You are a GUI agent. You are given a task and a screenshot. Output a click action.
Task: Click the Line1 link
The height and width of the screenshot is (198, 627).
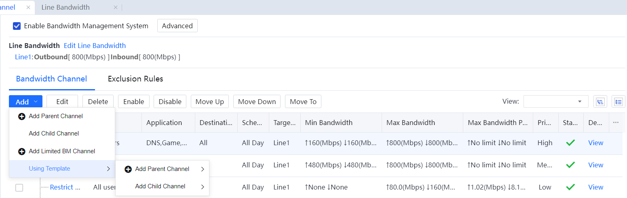[23, 57]
